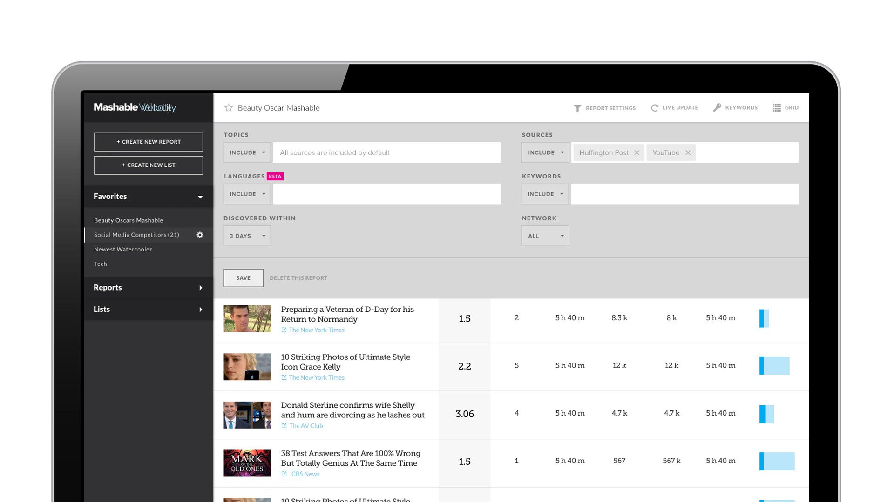Open 'Donald Sterline confirms wife Shelly' headline
Image resolution: width=894 pixels, height=502 pixels.
(x=352, y=410)
